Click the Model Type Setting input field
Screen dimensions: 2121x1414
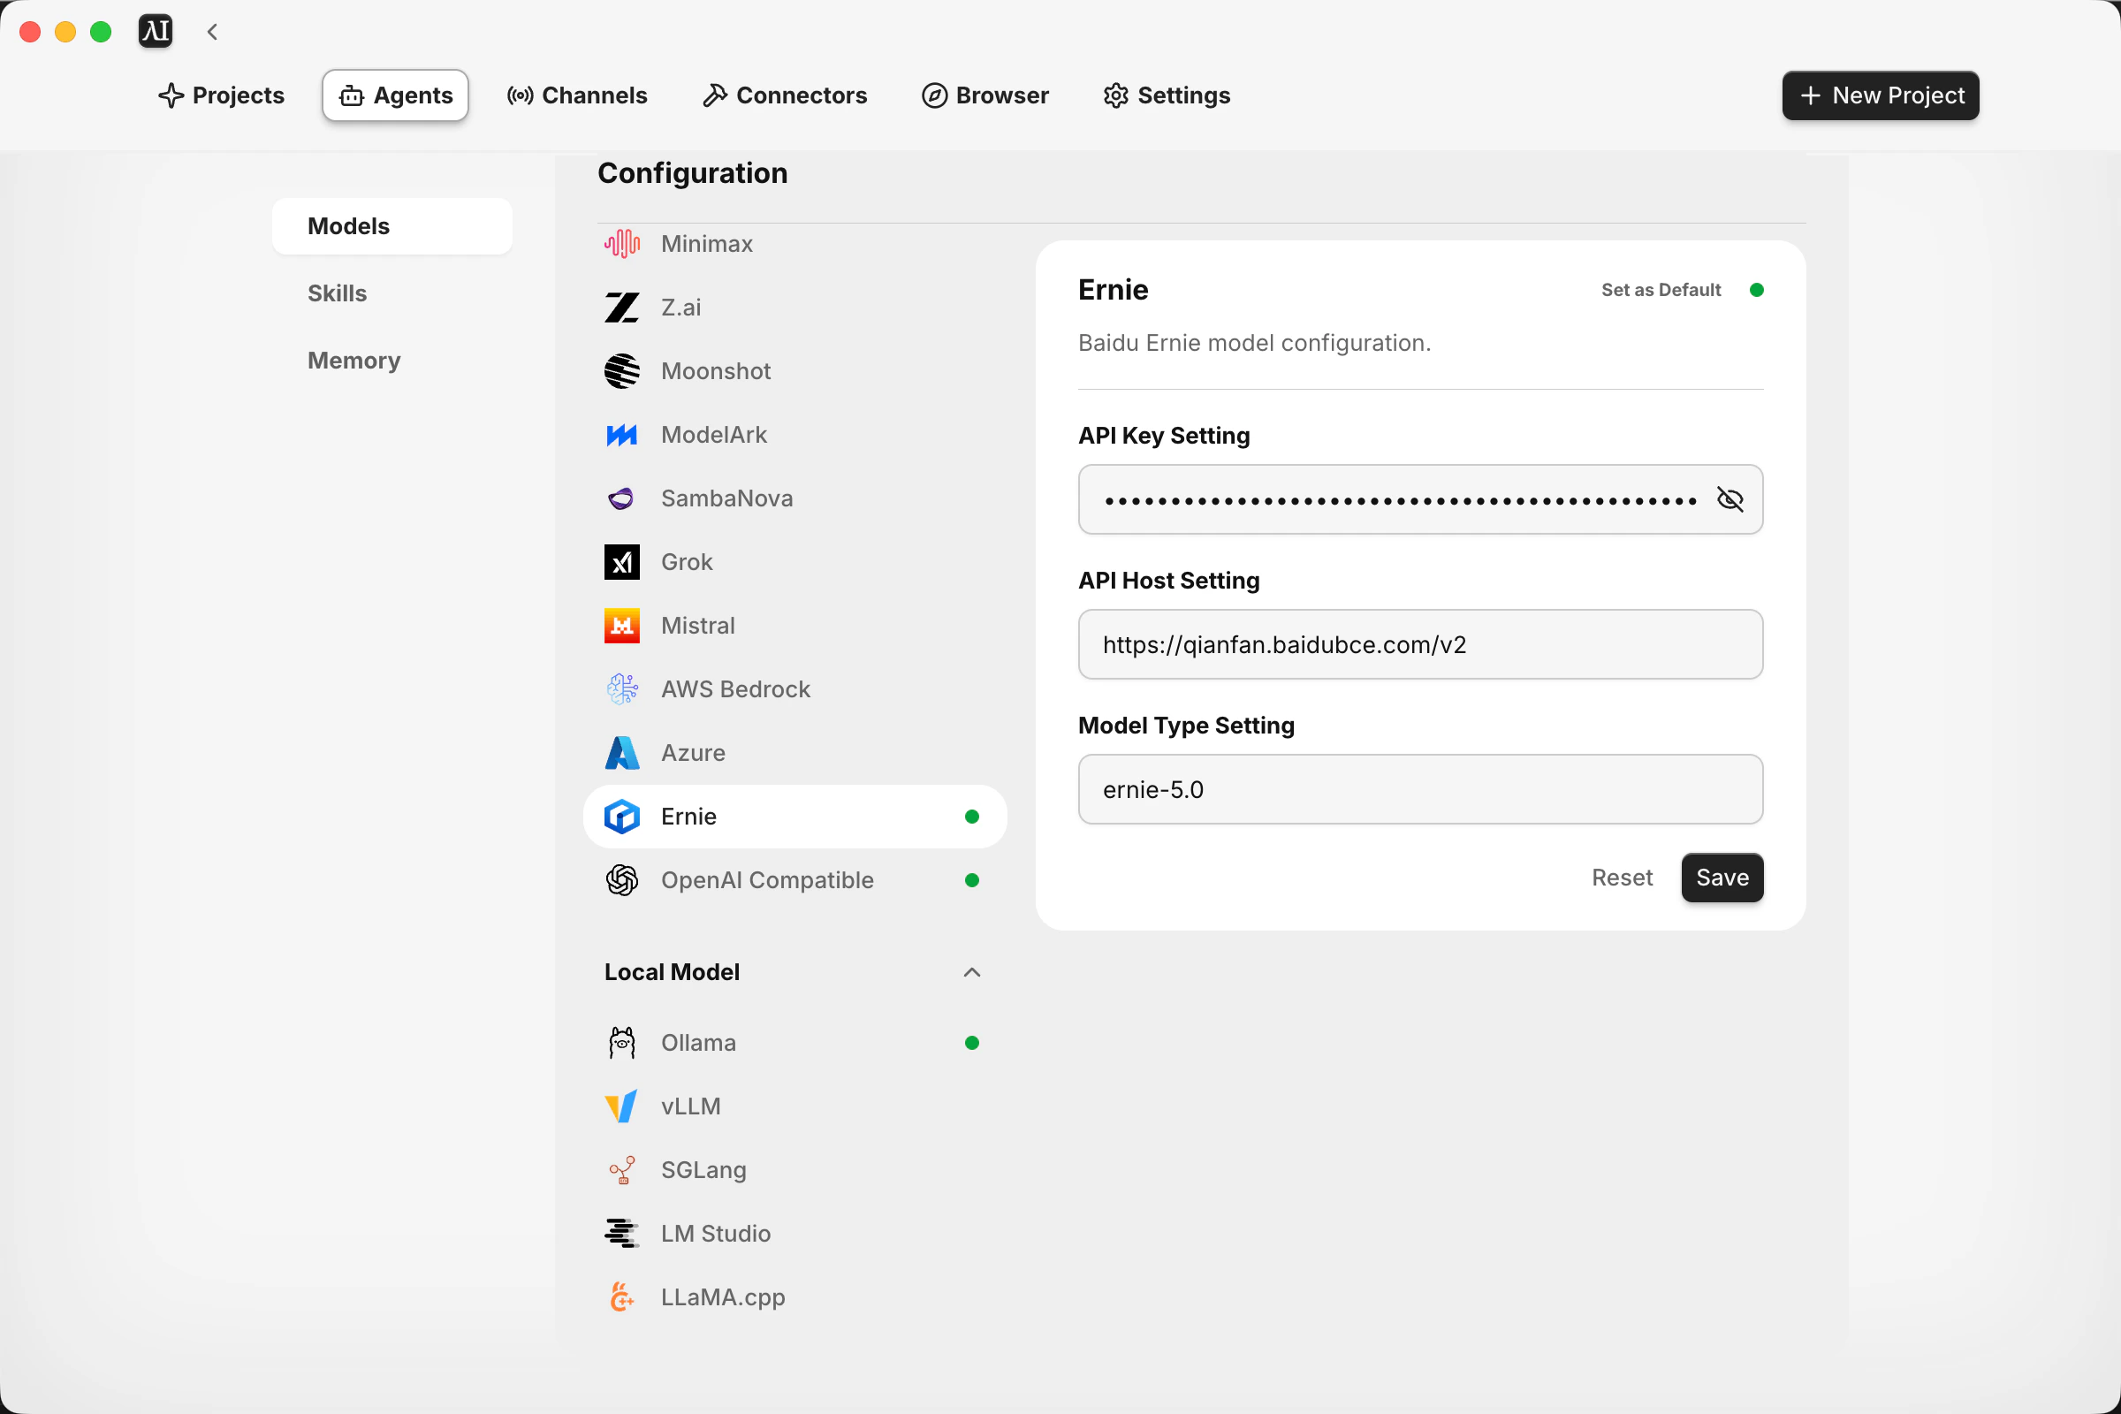pos(1419,789)
